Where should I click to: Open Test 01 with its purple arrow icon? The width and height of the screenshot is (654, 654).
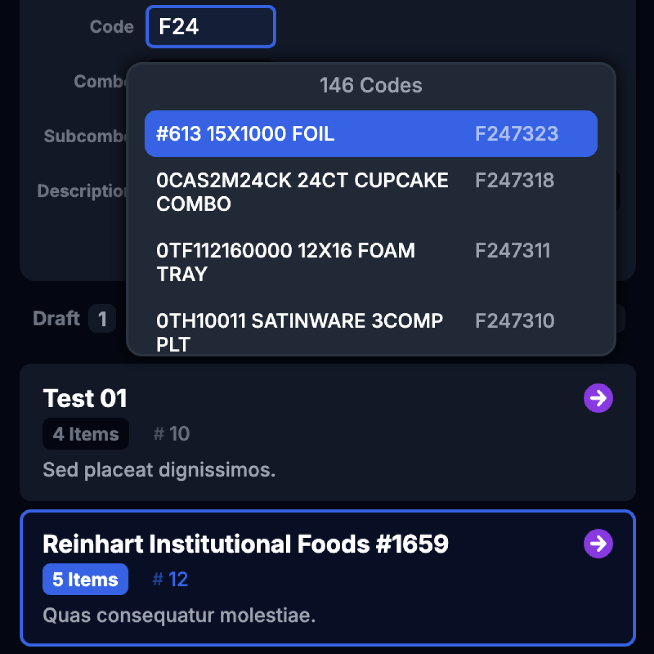click(598, 398)
